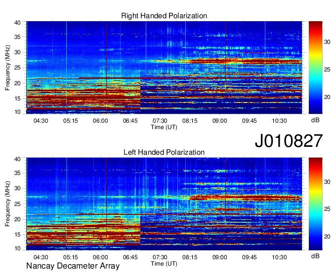The width and height of the screenshot is (336, 272).
Task: Click the 04:30 tick label under upper plot
Action: pyautogui.click(x=41, y=121)
